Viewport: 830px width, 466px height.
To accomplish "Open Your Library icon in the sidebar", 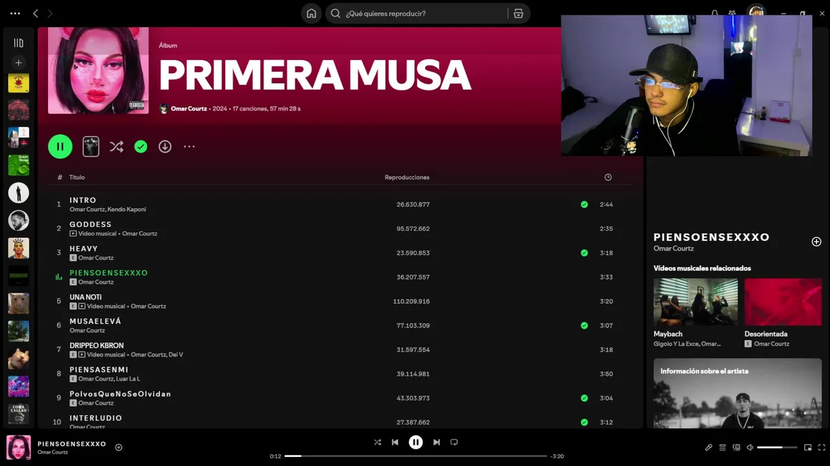I will (x=18, y=43).
